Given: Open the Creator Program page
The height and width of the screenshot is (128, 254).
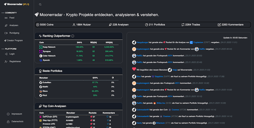Looking at the screenshot, I should tap(15, 41).
